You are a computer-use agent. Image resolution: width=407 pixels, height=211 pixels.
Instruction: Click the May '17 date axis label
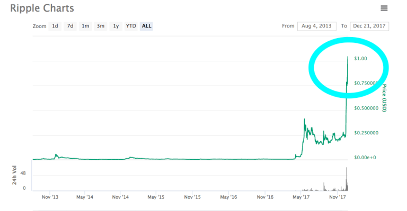coord(301,197)
